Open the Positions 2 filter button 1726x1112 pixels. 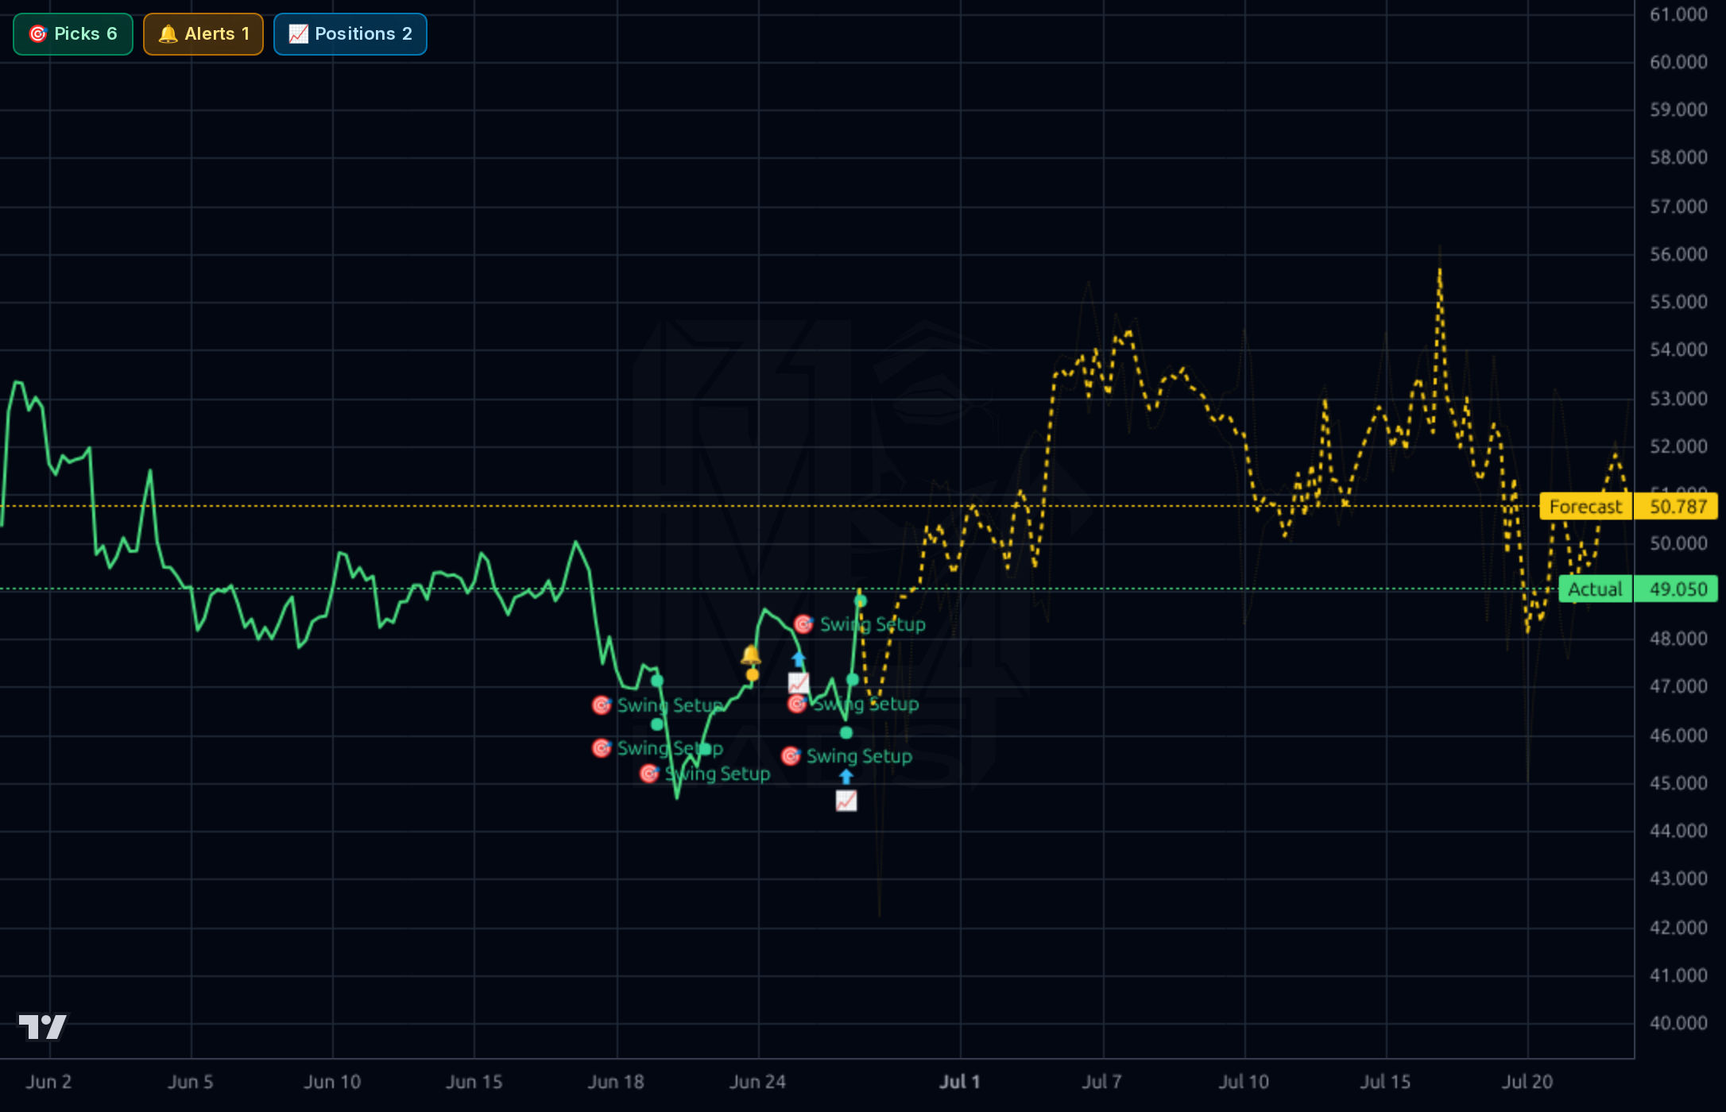pyautogui.click(x=350, y=34)
